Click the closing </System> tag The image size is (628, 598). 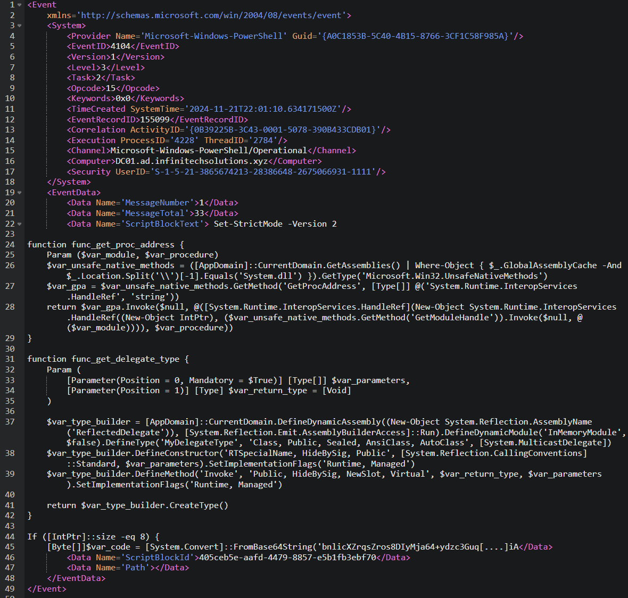pyautogui.click(x=69, y=182)
